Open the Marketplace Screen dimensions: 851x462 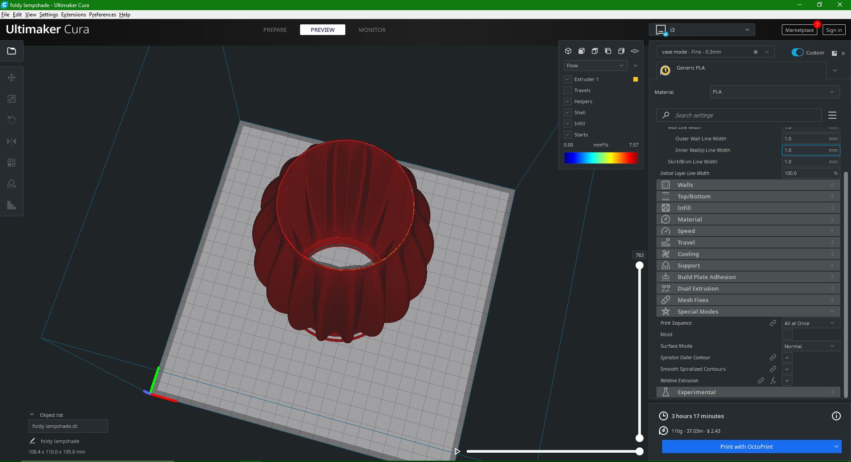click(799, 30)
